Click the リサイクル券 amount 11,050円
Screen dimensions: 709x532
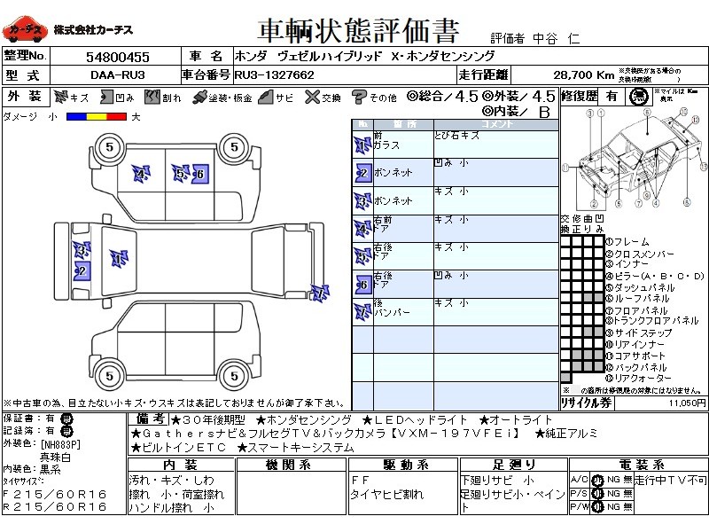[x=688, y=403]
